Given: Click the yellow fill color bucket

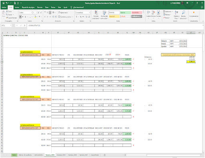Looking at the screenshot, I should (x=35, y=17).
